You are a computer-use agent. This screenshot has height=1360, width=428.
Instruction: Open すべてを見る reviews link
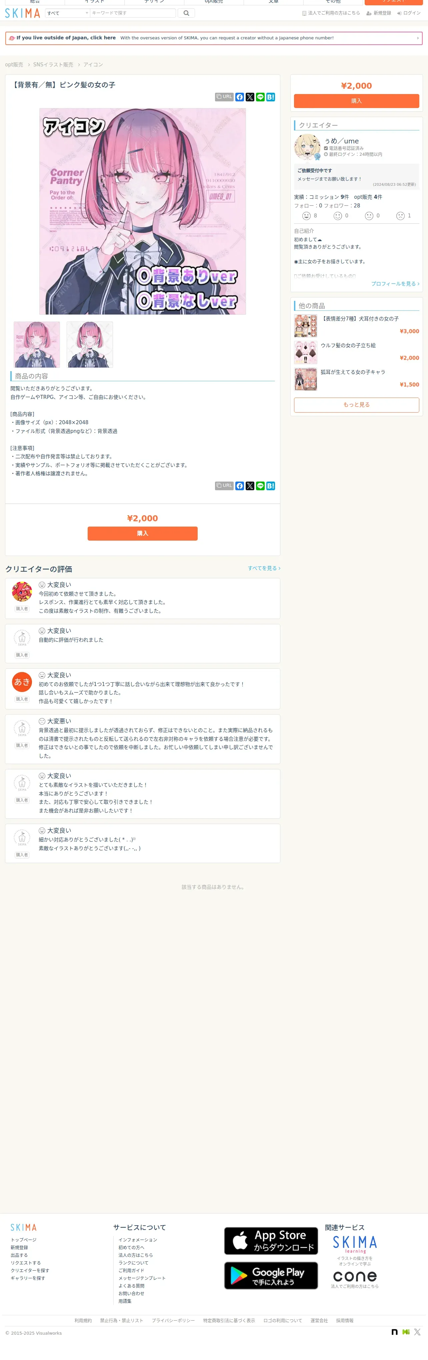click(x=264, y=568)
